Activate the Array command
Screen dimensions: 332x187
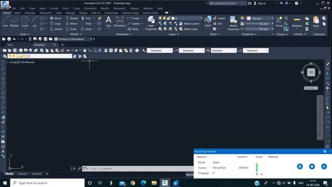[x=87, y=29]
